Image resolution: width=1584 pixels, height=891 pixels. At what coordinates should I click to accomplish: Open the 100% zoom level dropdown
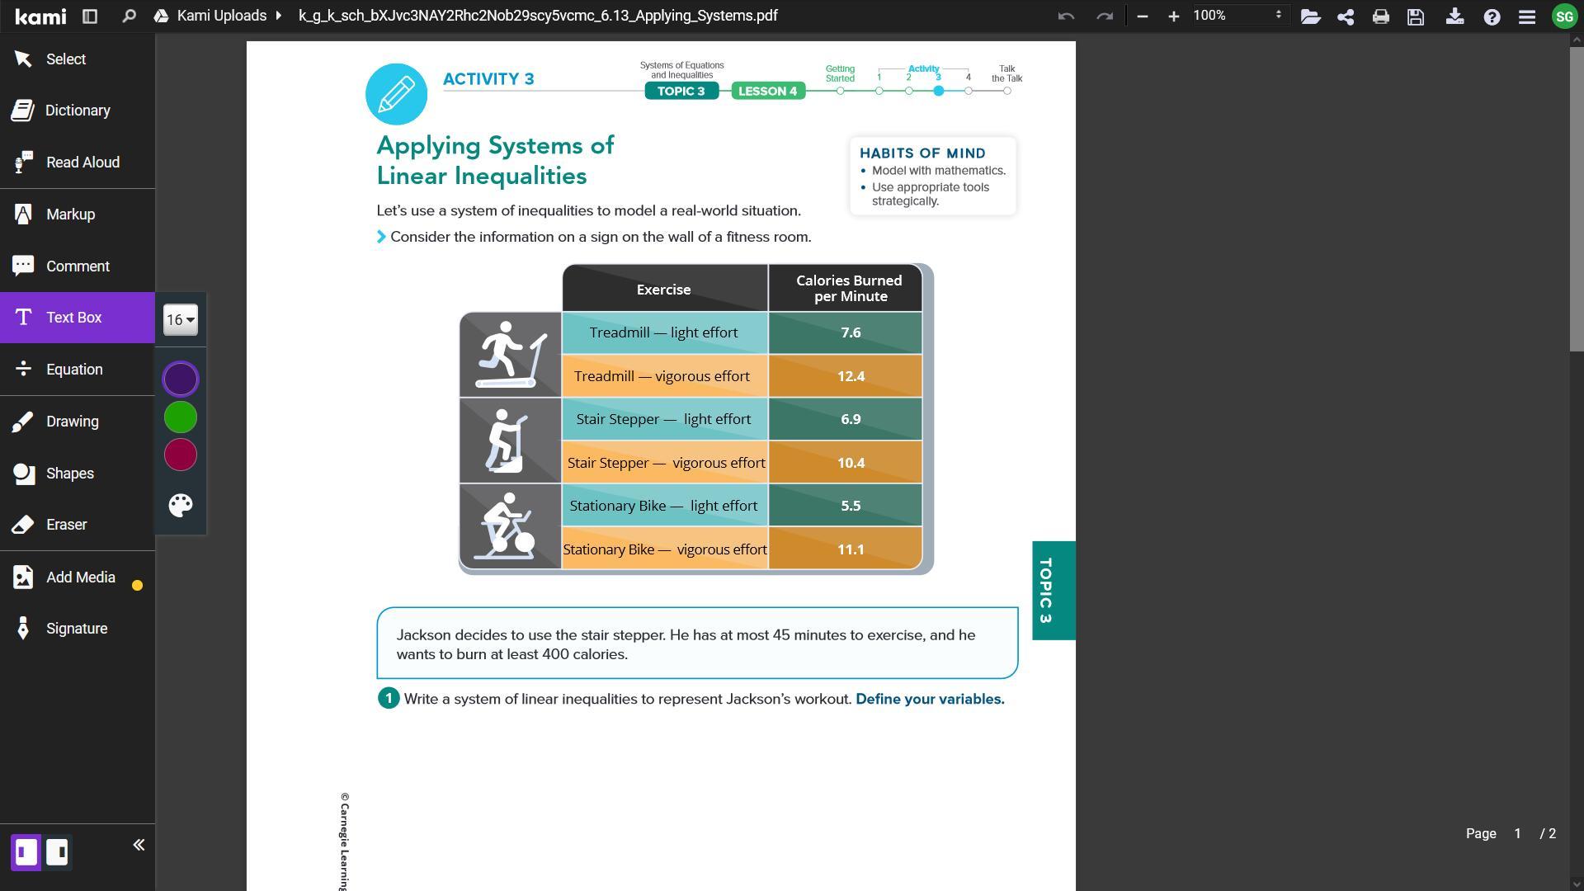(1237, 16)
